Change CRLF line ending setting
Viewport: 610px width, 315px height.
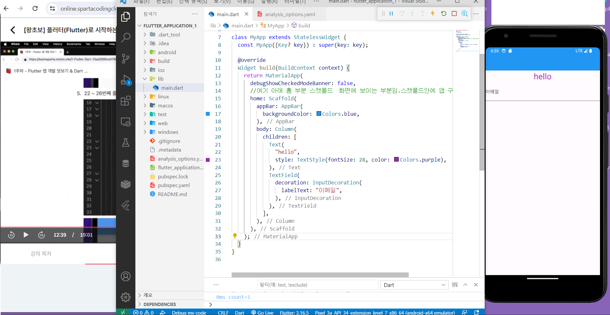[223, 312]
